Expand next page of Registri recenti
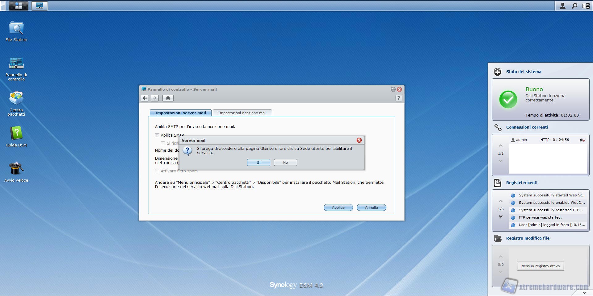The image size is (593, 296). (x=501, y=216)
